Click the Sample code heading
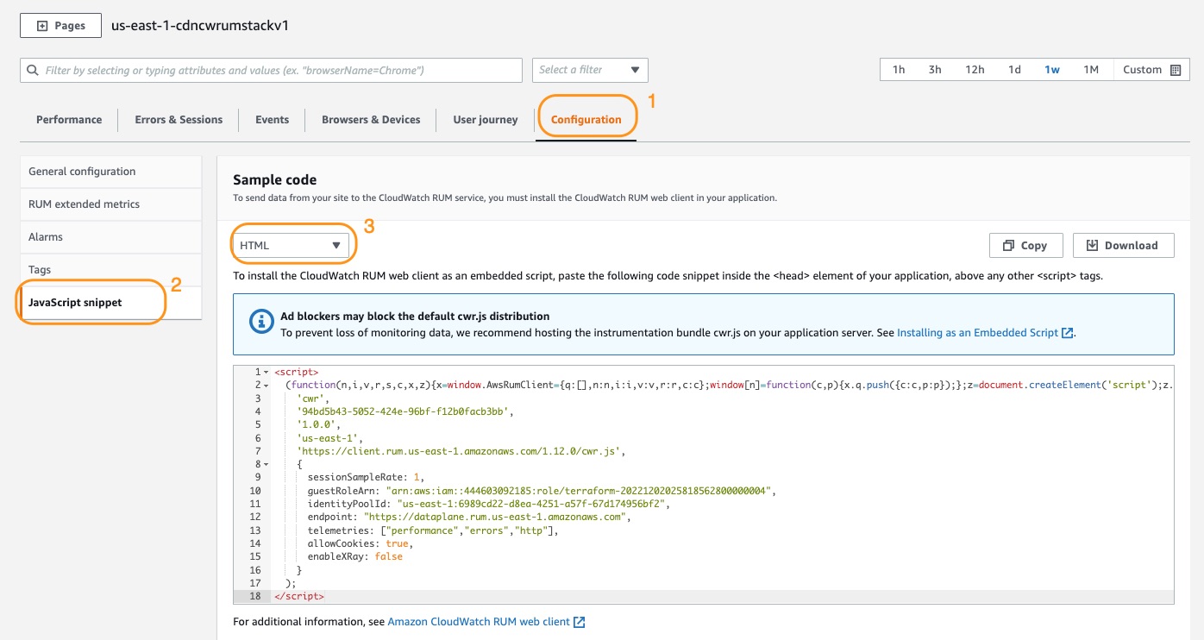 [275, 180]
